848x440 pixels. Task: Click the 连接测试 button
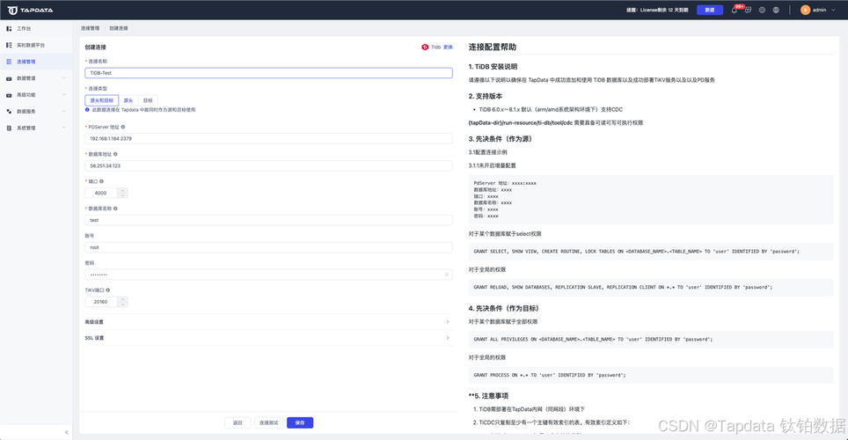[x=269, y=422]
